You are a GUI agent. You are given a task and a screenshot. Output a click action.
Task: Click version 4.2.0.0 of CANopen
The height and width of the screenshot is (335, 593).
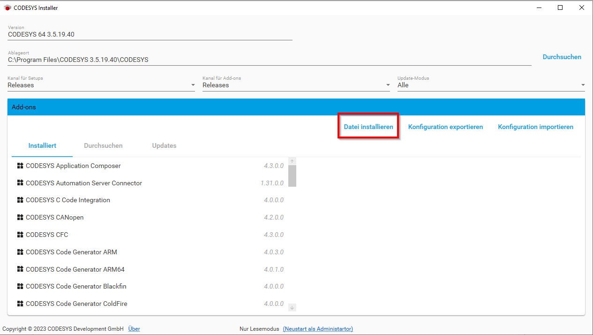pyautogui.click(x=274, y=217)
